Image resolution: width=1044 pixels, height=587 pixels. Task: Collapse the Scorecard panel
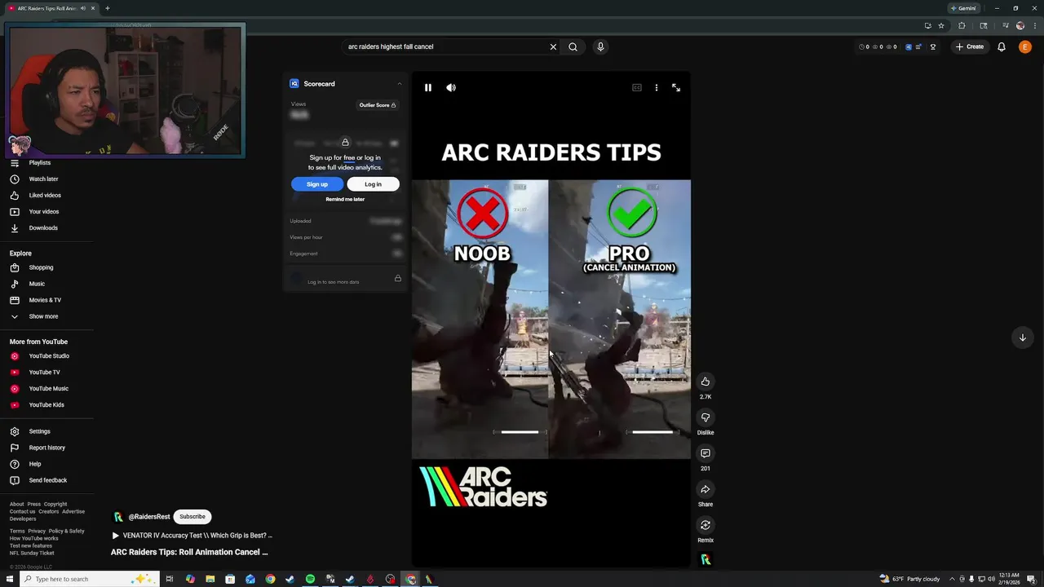point(399,84)
